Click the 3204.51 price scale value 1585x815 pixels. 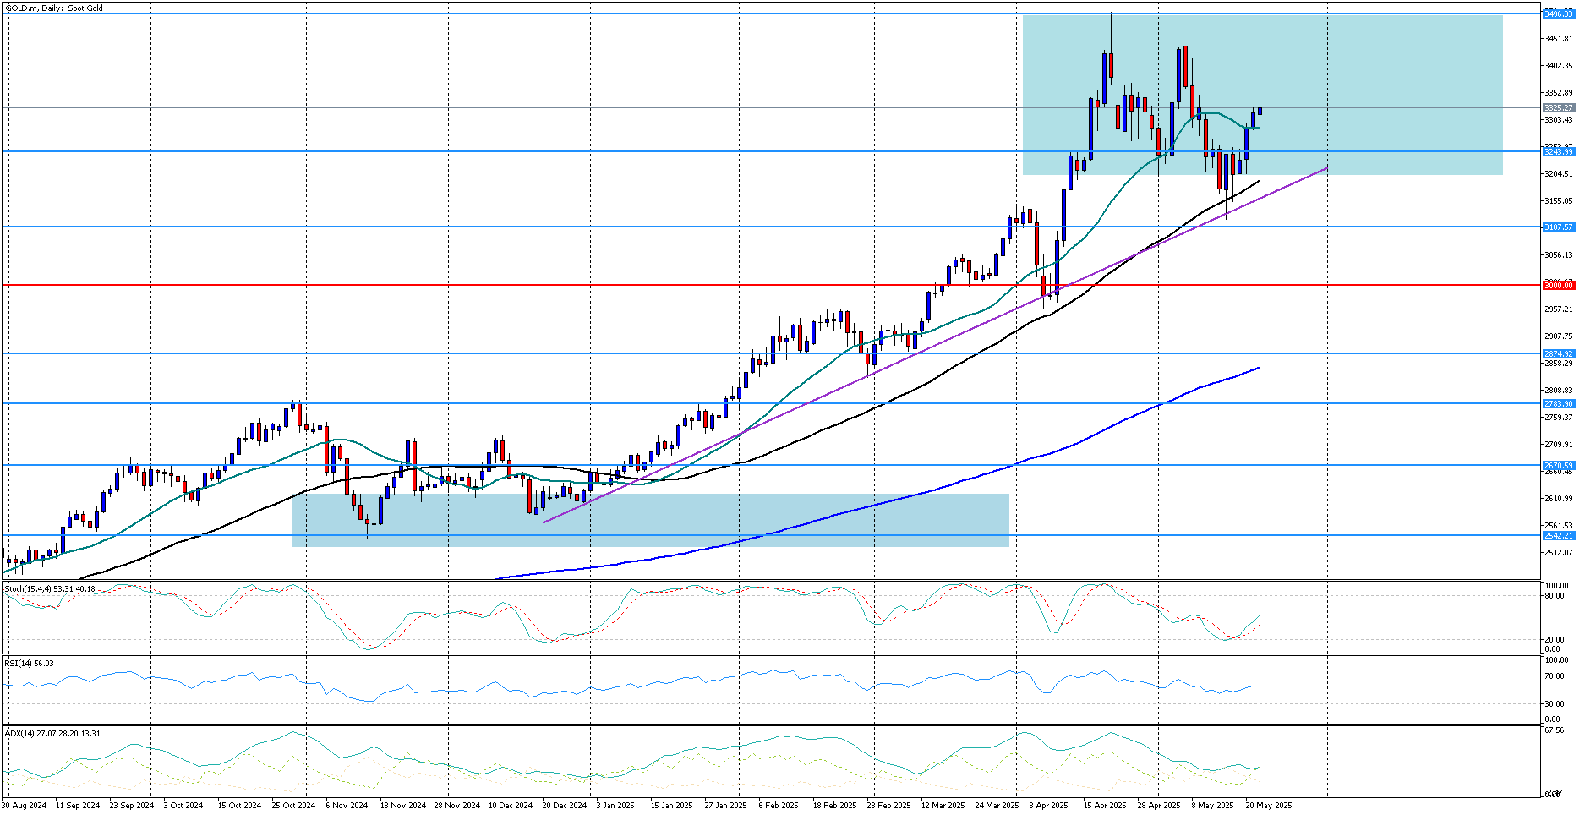(x=1559, y=174)
